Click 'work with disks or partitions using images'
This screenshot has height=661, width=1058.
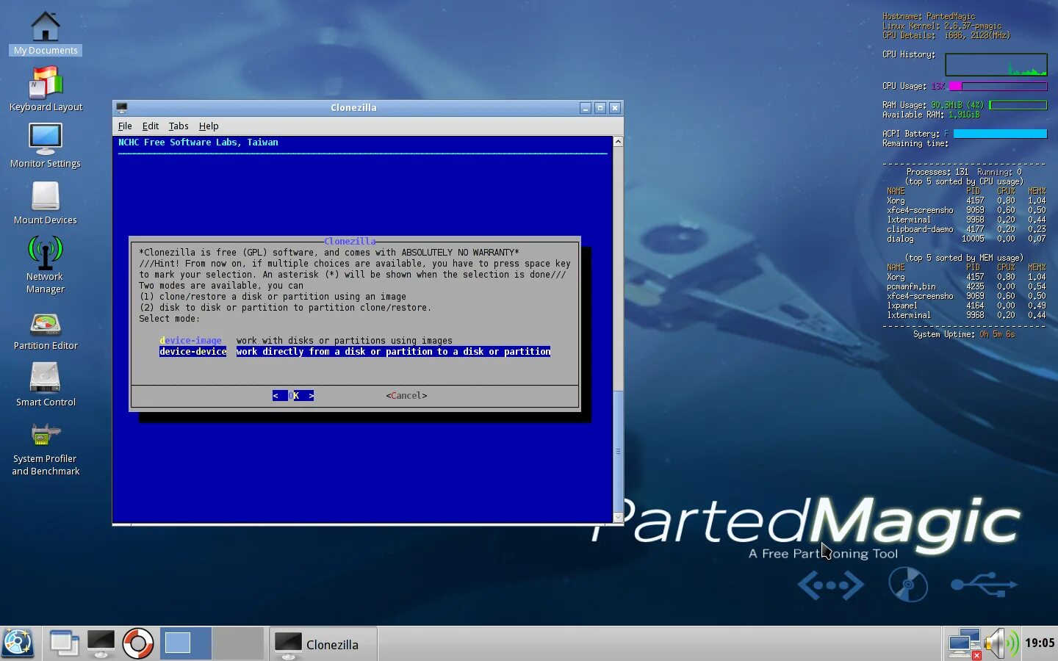click(x=345, y=341)
